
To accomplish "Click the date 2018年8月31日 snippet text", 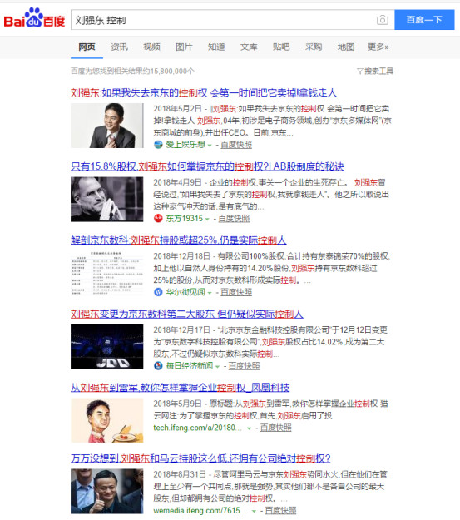I will pyautogui.click(x=180, y=474).
